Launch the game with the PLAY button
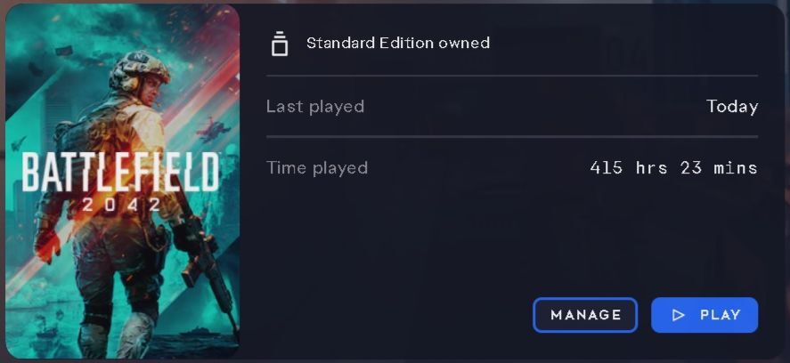The image size is (790, 363). point(704,315)
